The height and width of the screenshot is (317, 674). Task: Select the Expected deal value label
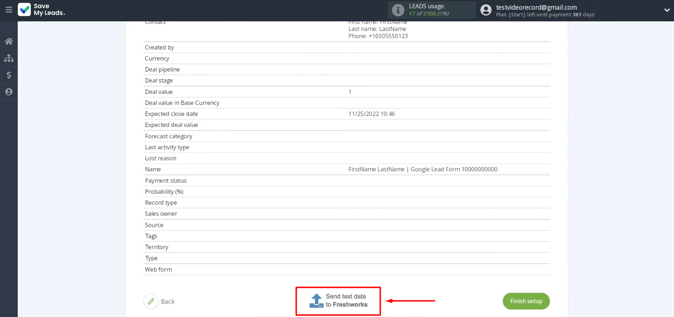coord(171,125)
